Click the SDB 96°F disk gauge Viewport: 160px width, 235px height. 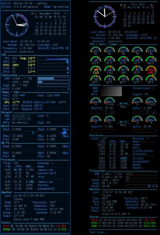(151, 80)
